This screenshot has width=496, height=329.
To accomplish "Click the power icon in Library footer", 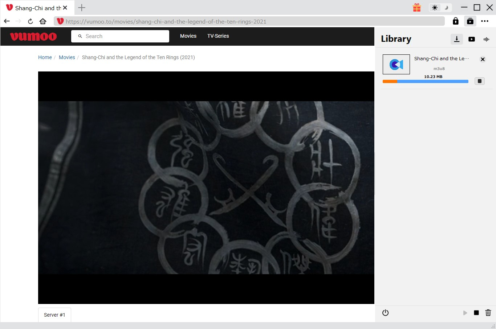I will (386, 313).
